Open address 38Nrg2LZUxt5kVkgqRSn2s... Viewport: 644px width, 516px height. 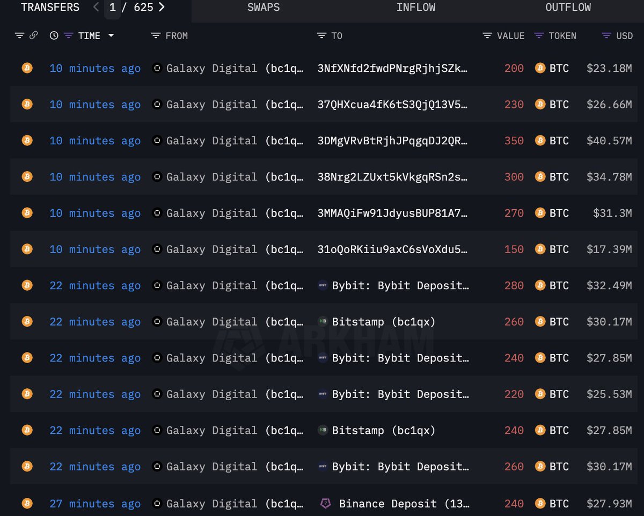tap(393, 176)
